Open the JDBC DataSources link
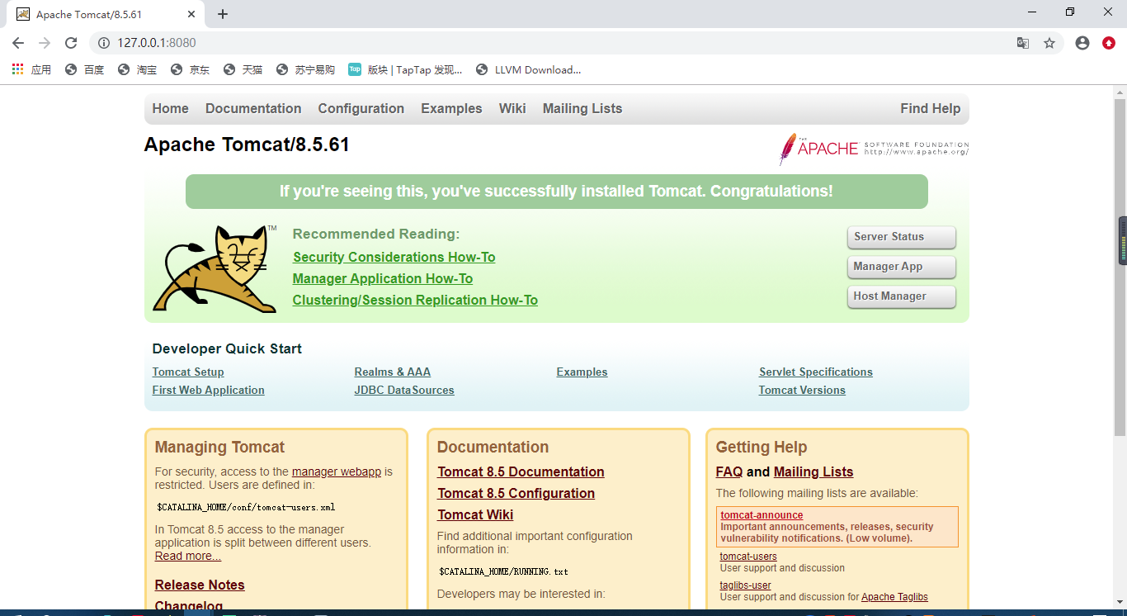This screenshot has height=616, width=1127. 404,391
